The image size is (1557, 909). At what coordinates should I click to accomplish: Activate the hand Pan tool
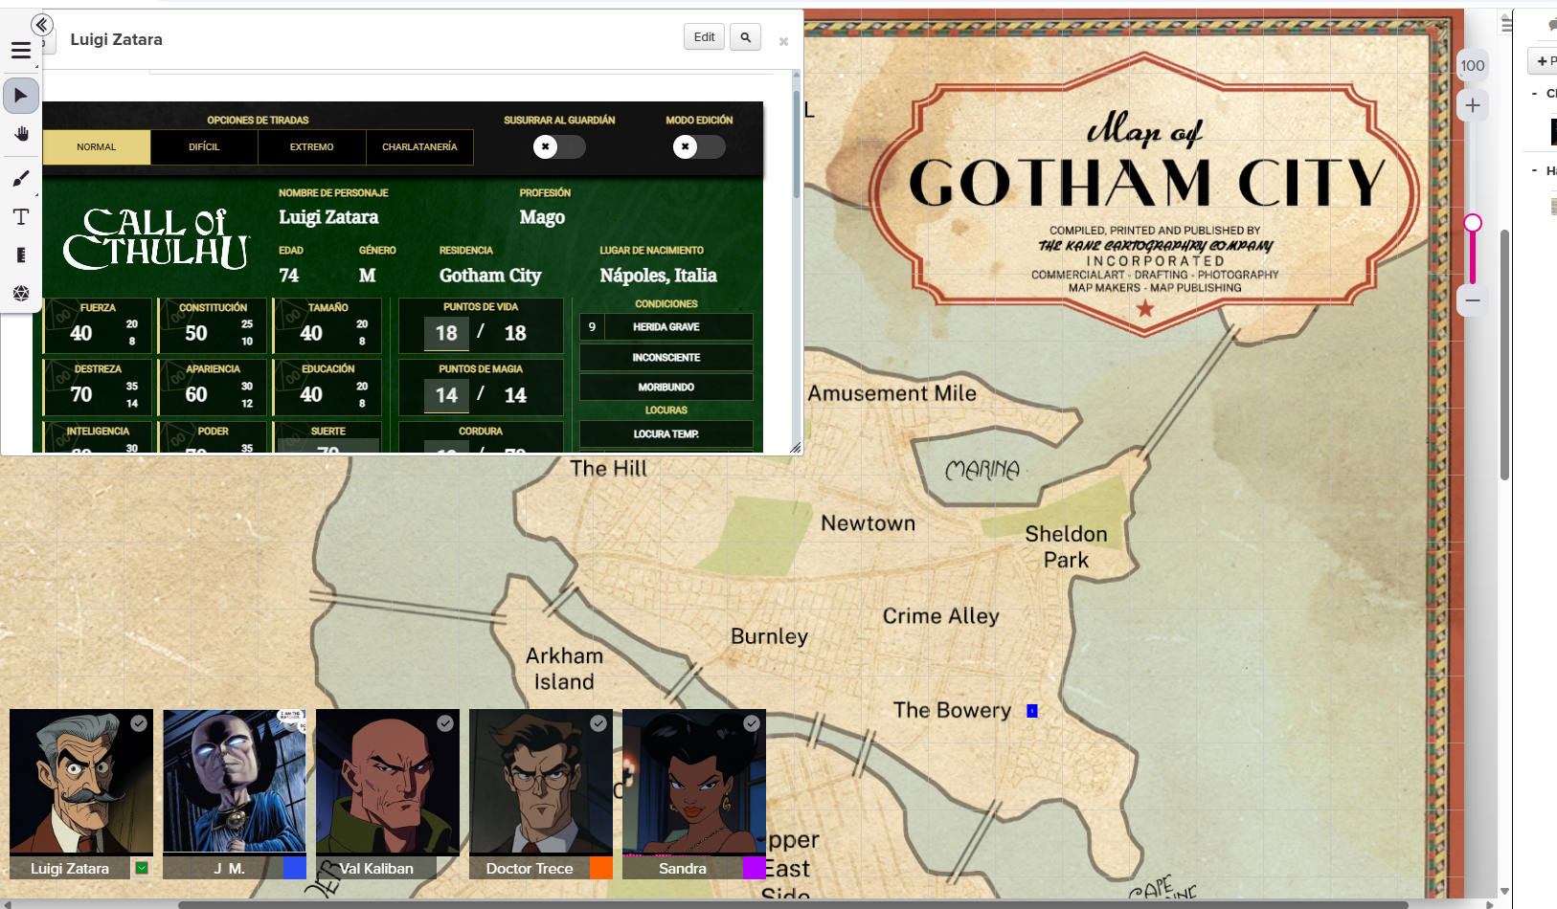21,134
